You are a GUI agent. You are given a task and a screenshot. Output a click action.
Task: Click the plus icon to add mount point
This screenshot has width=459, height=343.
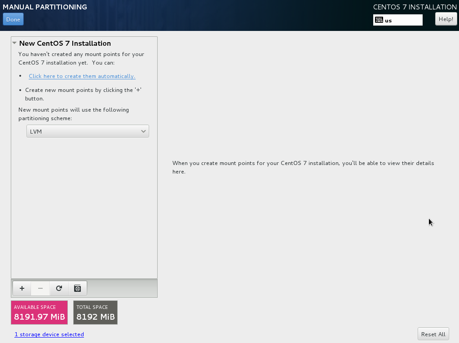[x=22, y=288]
